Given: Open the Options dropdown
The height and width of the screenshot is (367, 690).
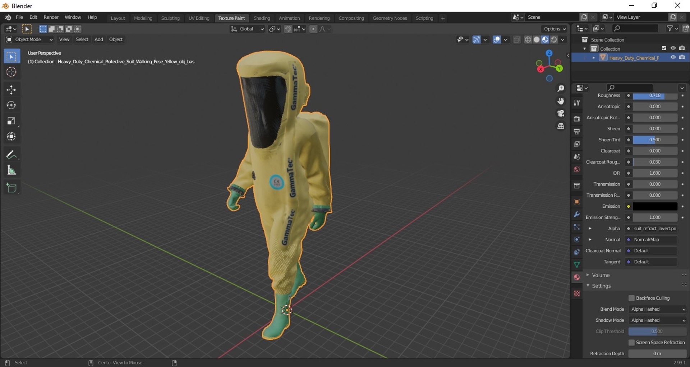Looking at the screenshot, I should point(555,29).
